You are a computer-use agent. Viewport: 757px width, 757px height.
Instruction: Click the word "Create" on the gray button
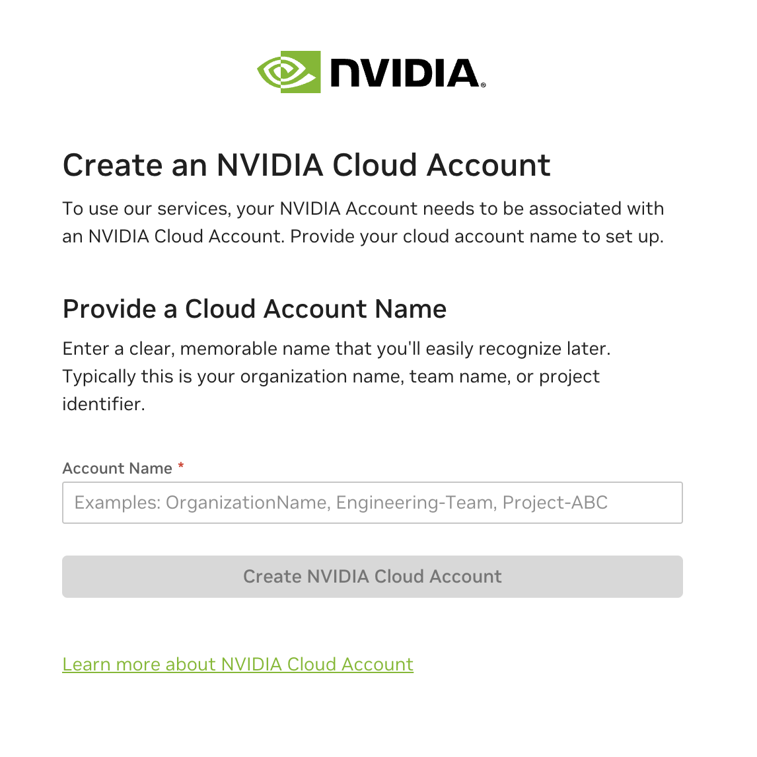272,577
